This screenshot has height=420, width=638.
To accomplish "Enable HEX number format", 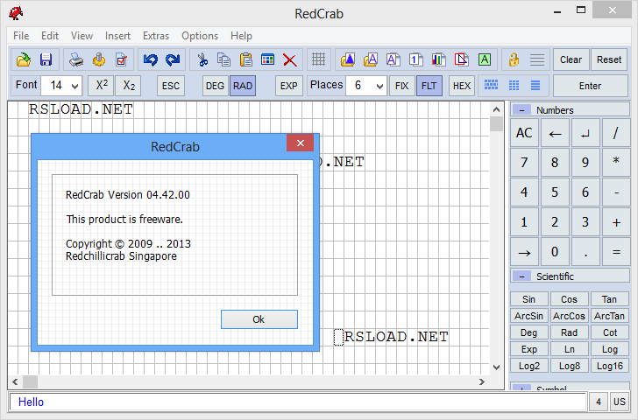I will click(462, 86).
